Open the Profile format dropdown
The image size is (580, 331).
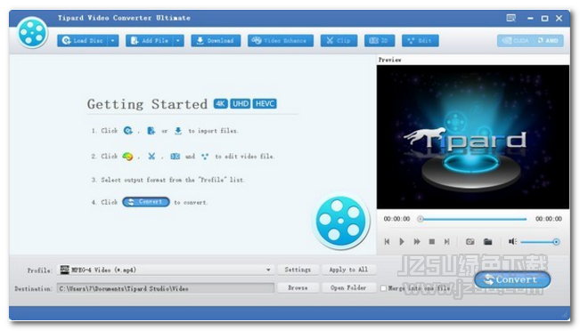coord(167,270)
